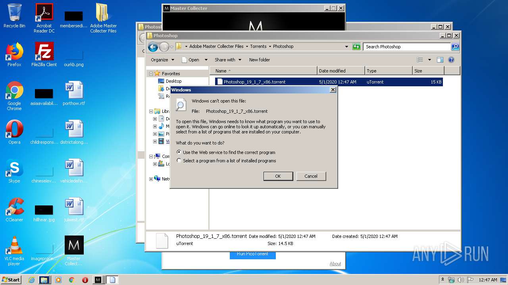Launch Google Chrome desktop shortcut
The image size is (508, 285).
click(x=14, y=96)
